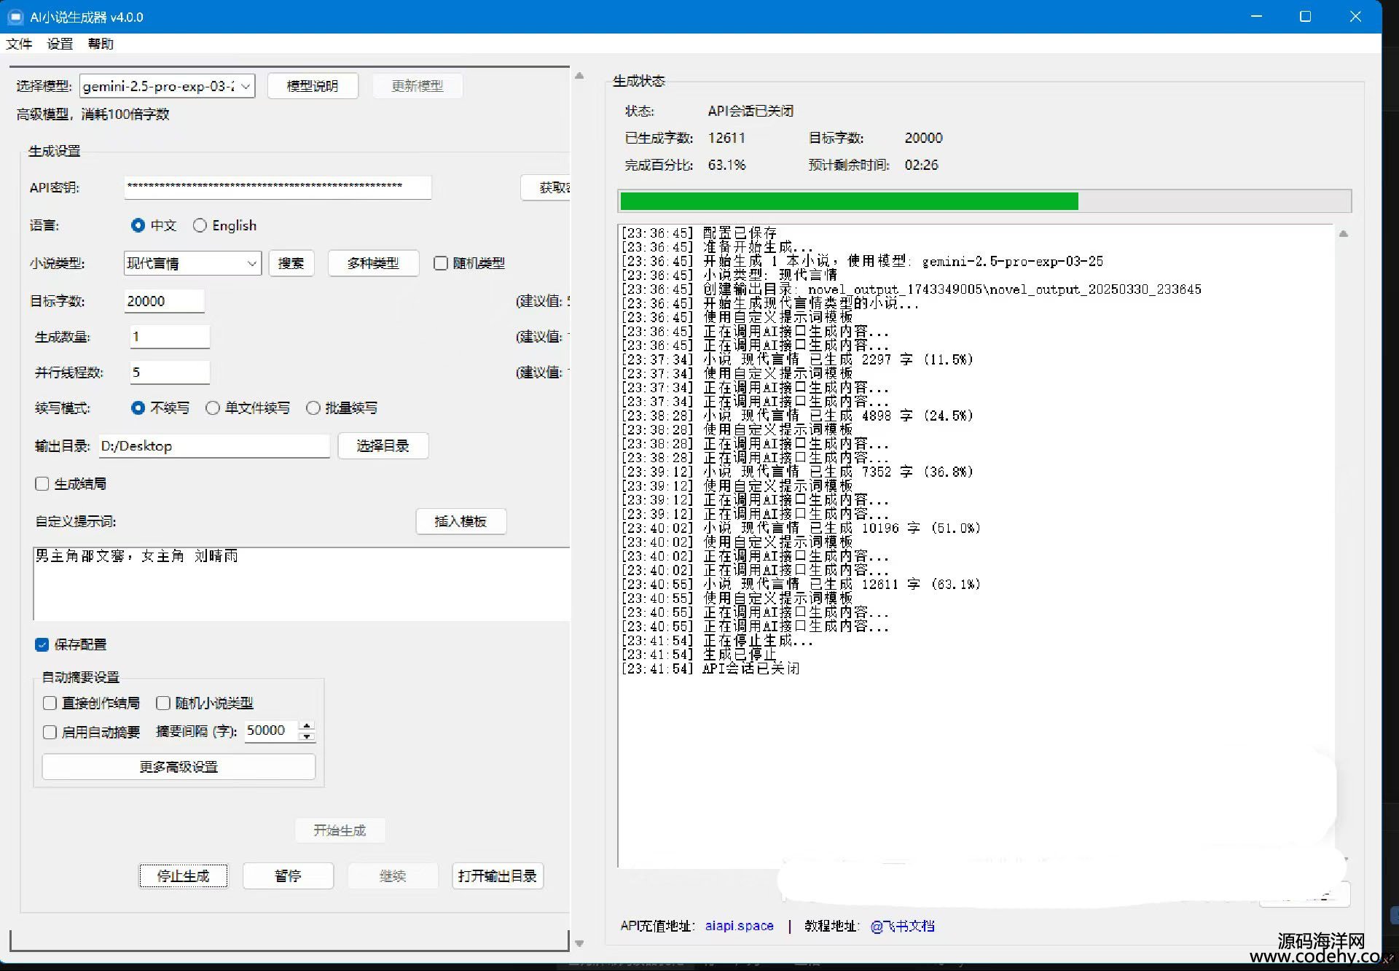Uncheck the 保存配置 checkbox
Image resolution: width=1399 pixels, height=971 pixels.
click(x=42, y=644)
